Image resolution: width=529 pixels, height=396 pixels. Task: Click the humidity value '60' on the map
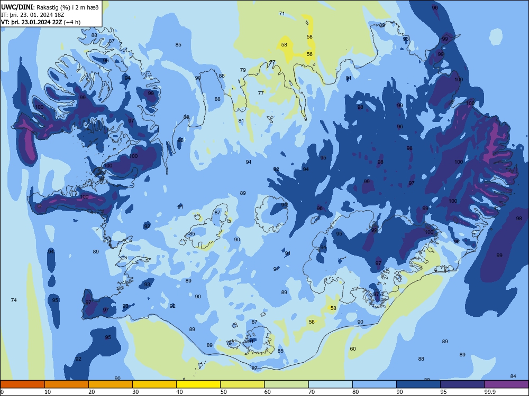(353, 348)
